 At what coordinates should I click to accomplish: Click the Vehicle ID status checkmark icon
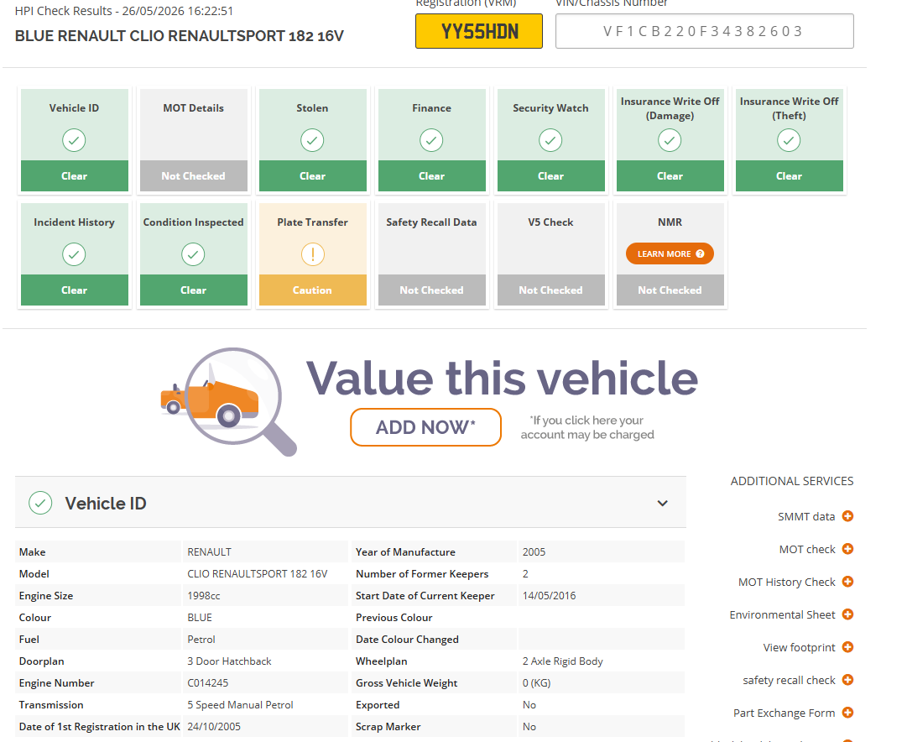(x=74, y=140)
